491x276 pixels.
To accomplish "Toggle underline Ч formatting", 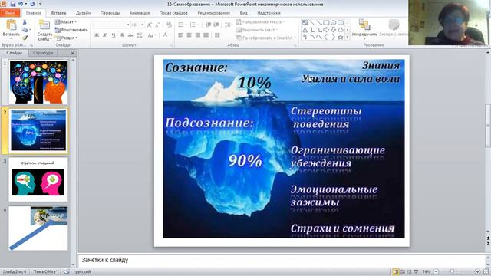I will pos(114,35).
